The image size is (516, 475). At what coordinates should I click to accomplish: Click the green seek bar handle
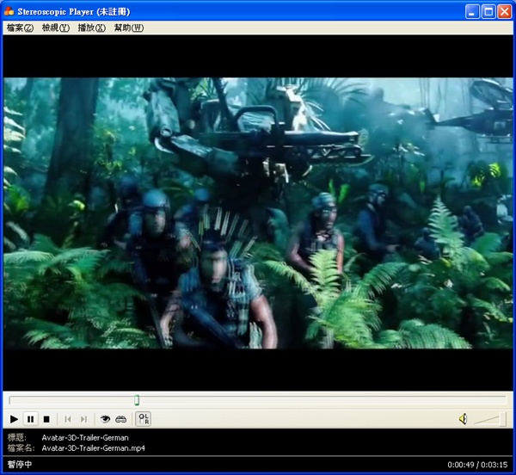pyautogui.click(x=137, y=400)
